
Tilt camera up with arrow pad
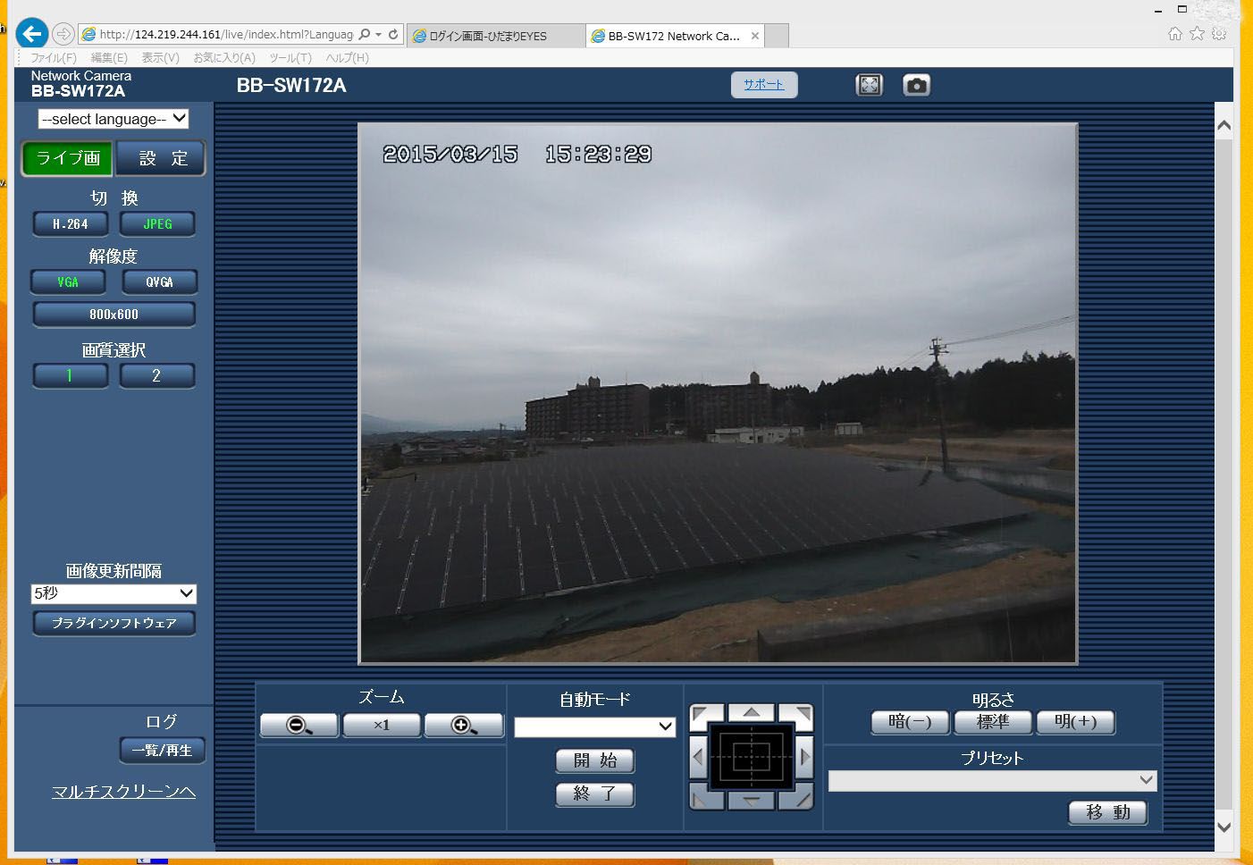point(752,712)
